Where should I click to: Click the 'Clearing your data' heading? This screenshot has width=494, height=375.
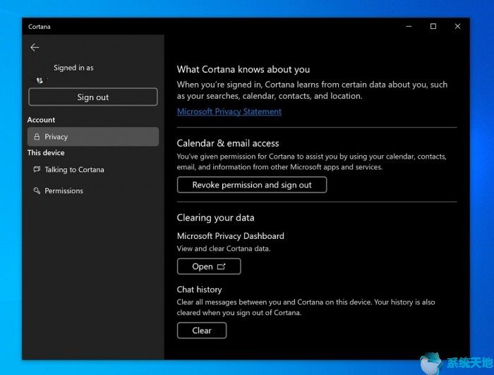click(215, 218)
